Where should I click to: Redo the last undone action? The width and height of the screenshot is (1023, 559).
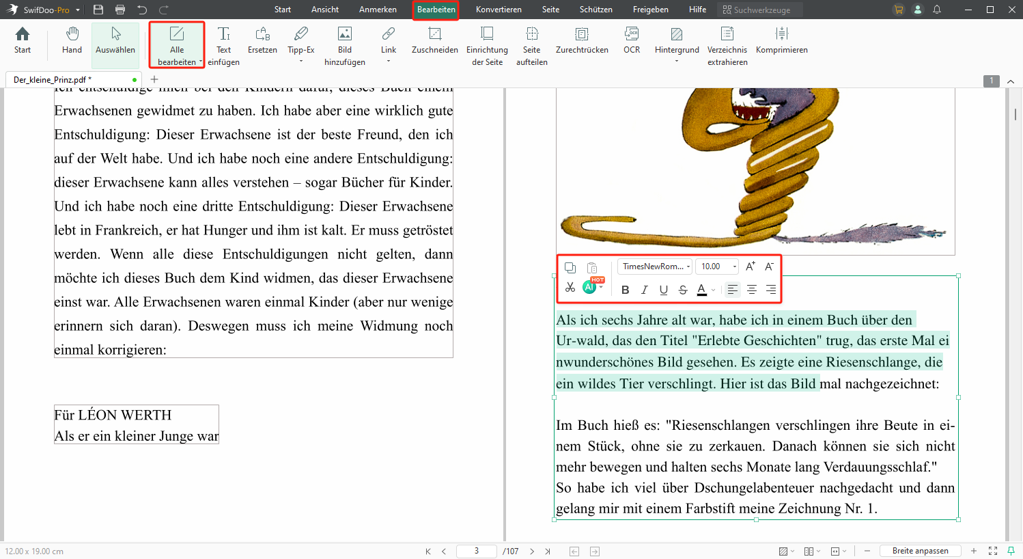[164, 10]
